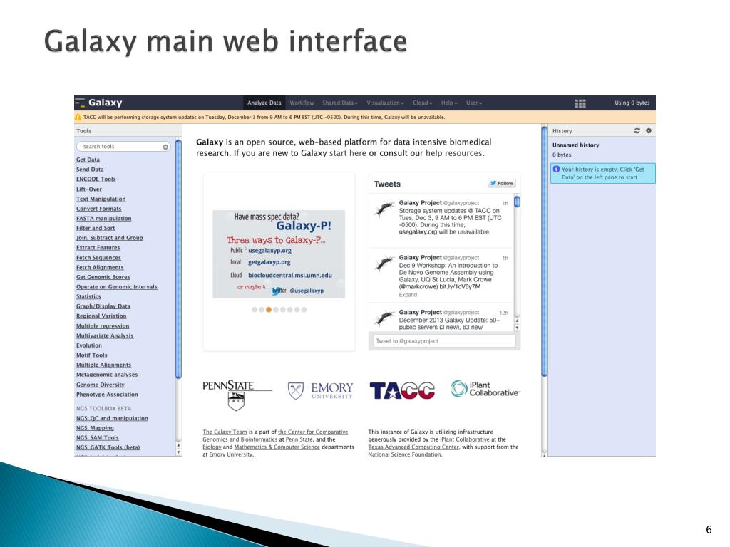Image resolution: width=730 pixels, height=547 pixels.
Task: Open Filter and Sort tools
Action: point(96,229)
